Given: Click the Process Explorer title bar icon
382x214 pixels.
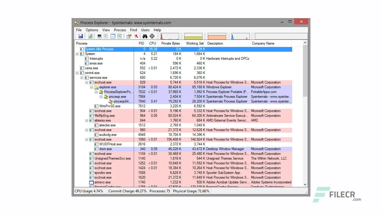Looking at the screenshot, I should (77, 23).
